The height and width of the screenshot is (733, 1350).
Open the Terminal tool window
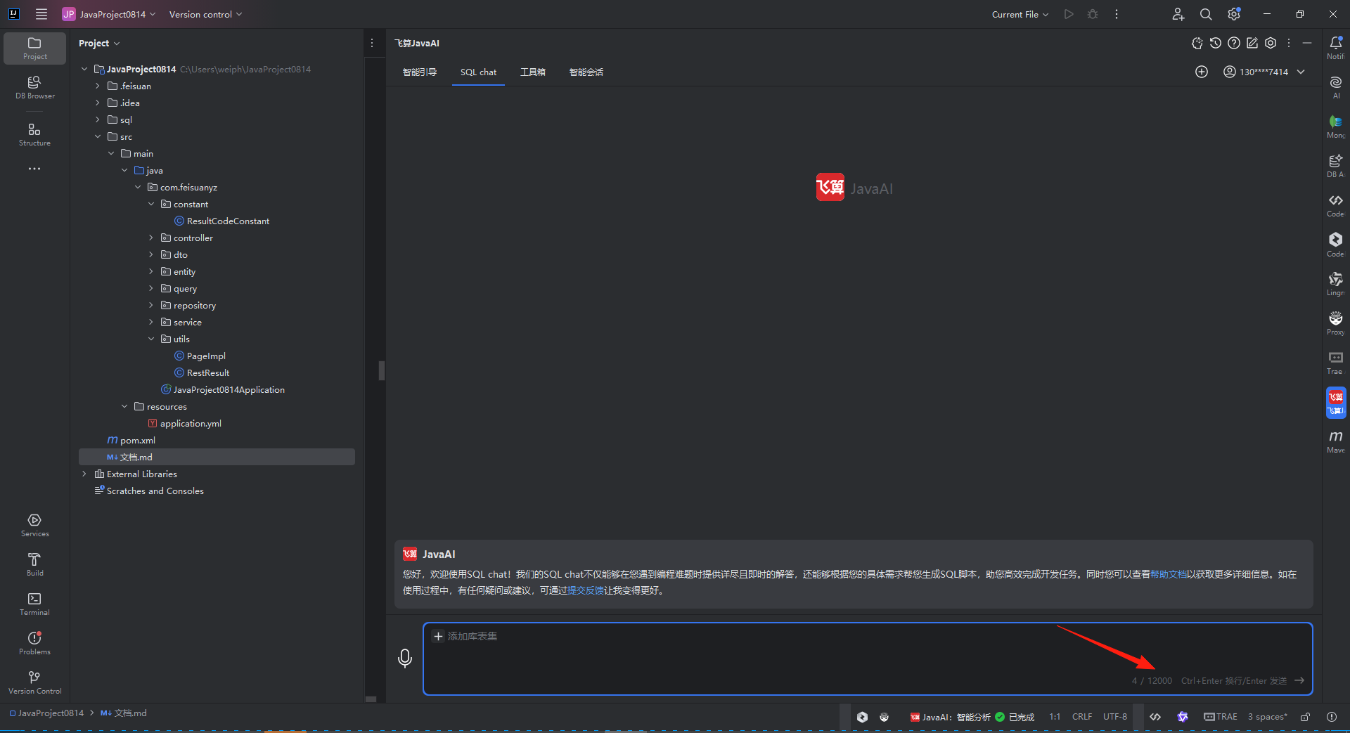(34, 604)
